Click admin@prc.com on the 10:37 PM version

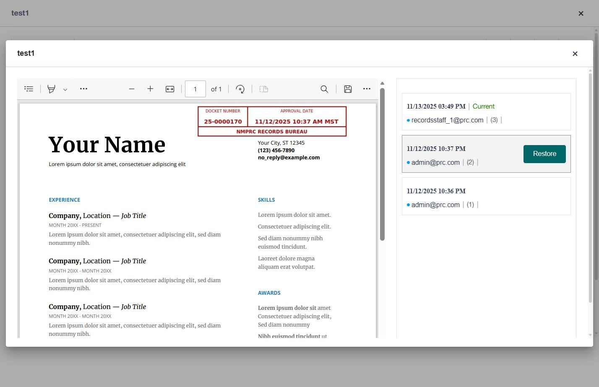[x=435, y=163]
